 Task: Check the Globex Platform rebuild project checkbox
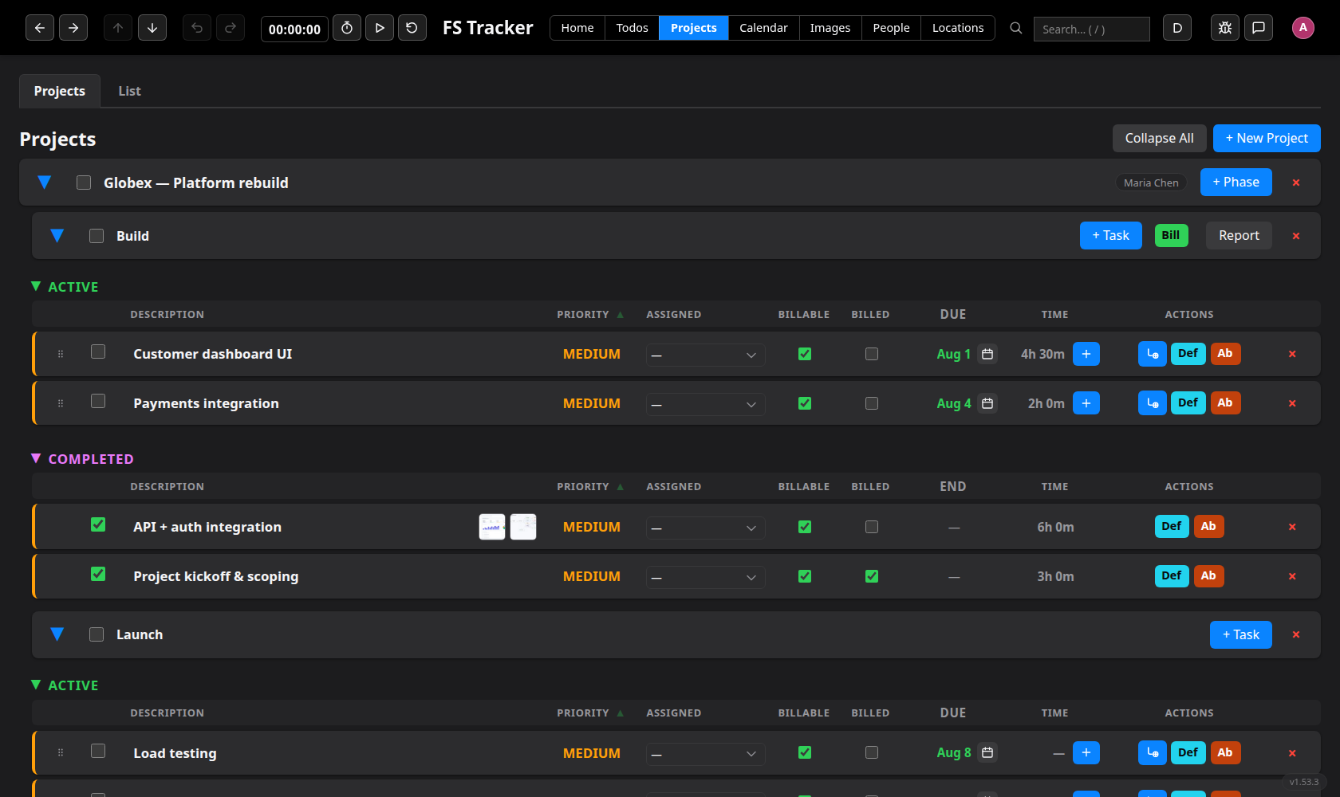pyautogui.click(x=84, y=183)
